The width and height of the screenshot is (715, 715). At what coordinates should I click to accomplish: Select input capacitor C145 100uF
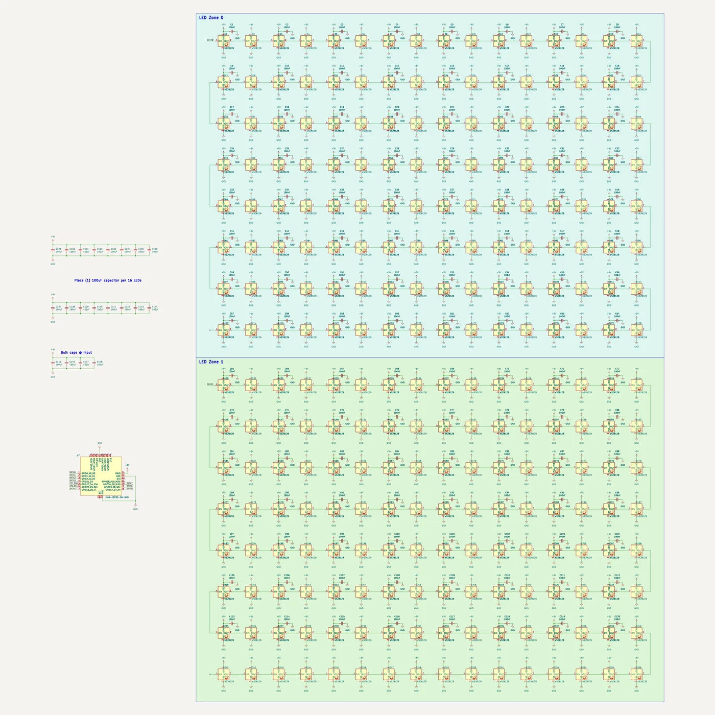tap(53, 363)
